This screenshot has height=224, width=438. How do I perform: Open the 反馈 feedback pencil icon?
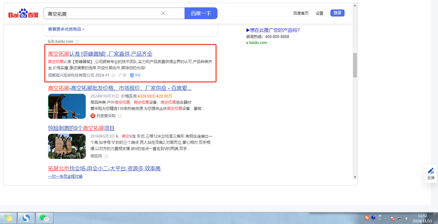pyautogui.click(x=431, y=171)
